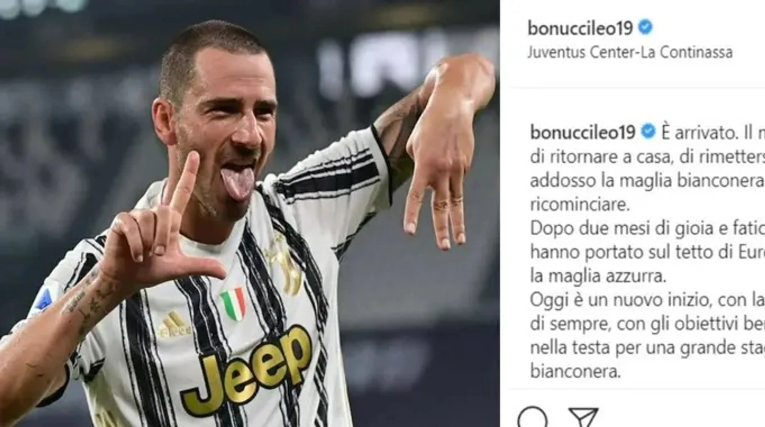
Task: Click the Italian tricolor shield on jersey
Action: point(233,303)
